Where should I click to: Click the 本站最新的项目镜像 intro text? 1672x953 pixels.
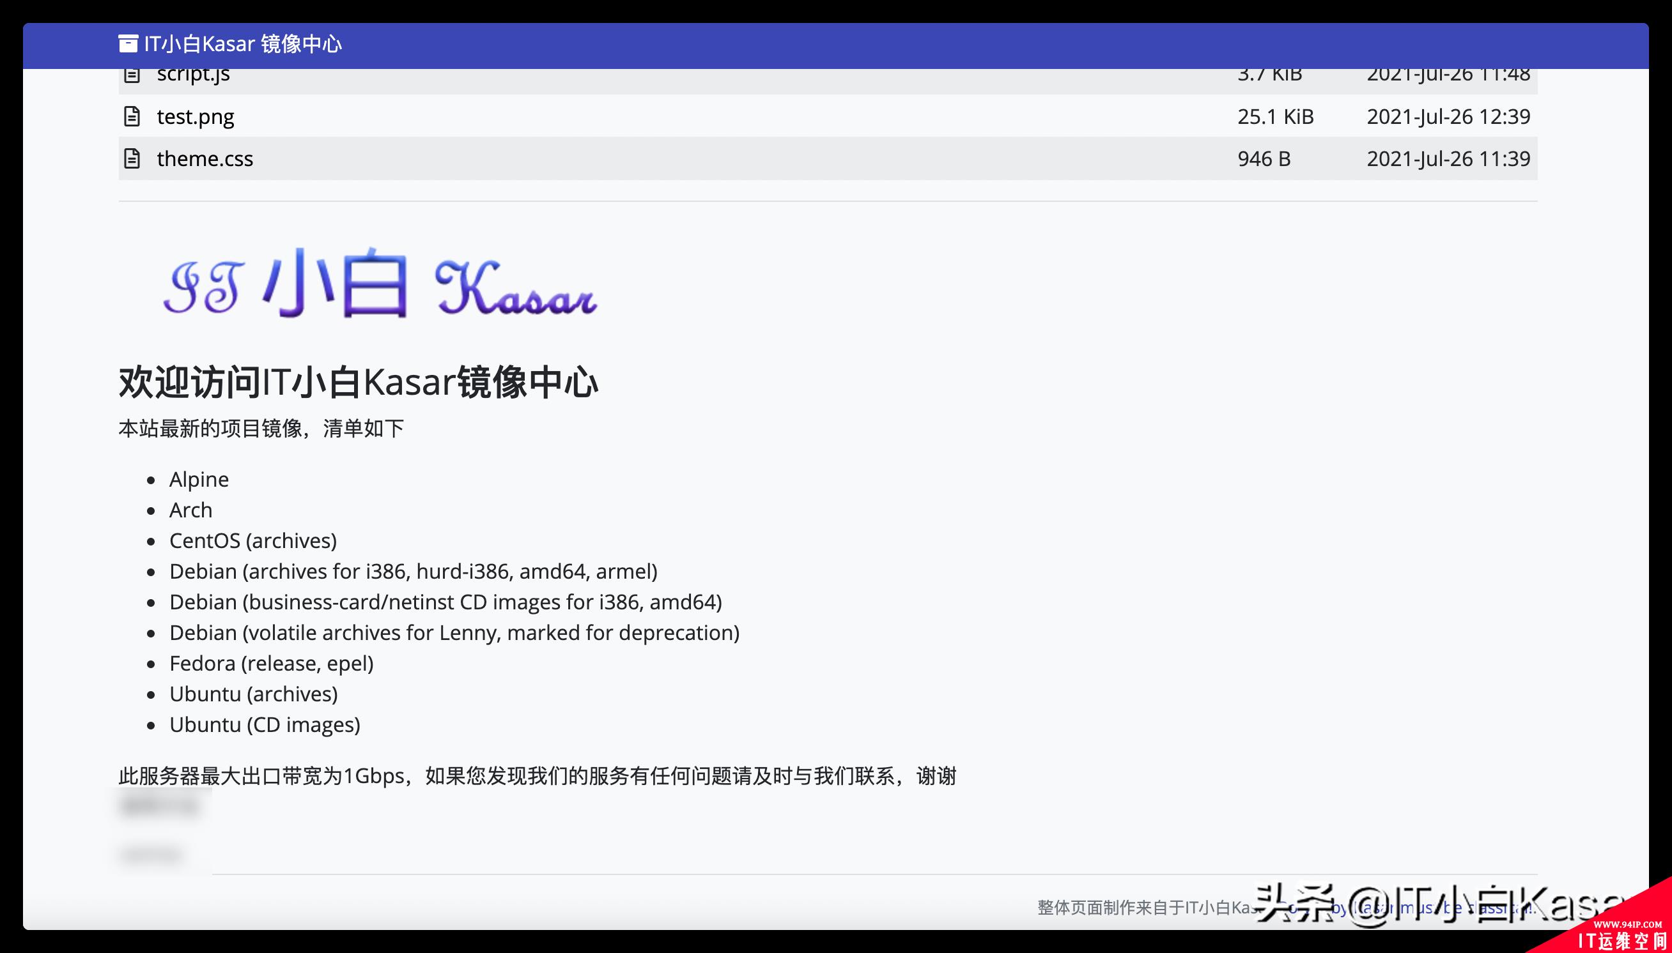[261, 429]
